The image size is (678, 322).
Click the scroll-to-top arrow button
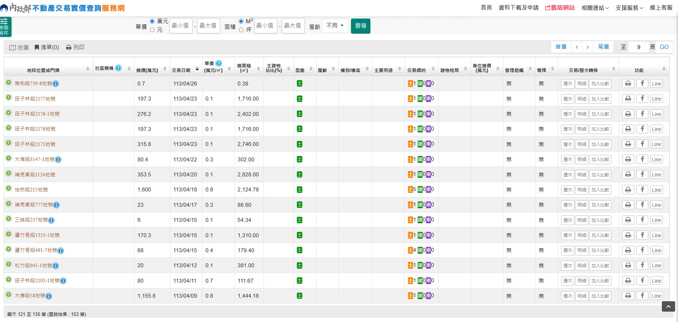tap(668, 307)
